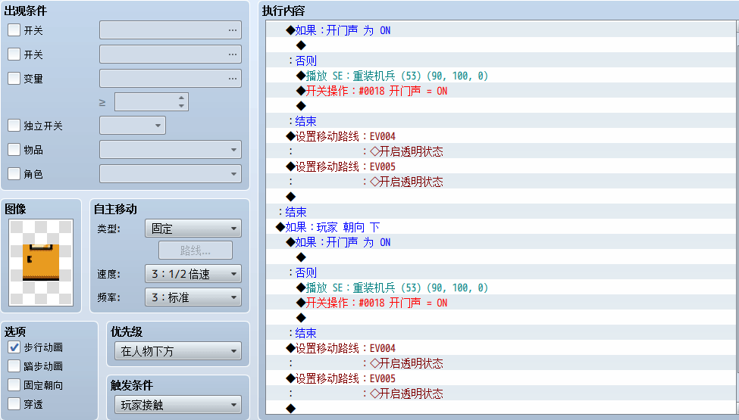Screen dimensions: 739x420
Task: Open the first 开关 selection field
Action: click(x=171, y=30)
